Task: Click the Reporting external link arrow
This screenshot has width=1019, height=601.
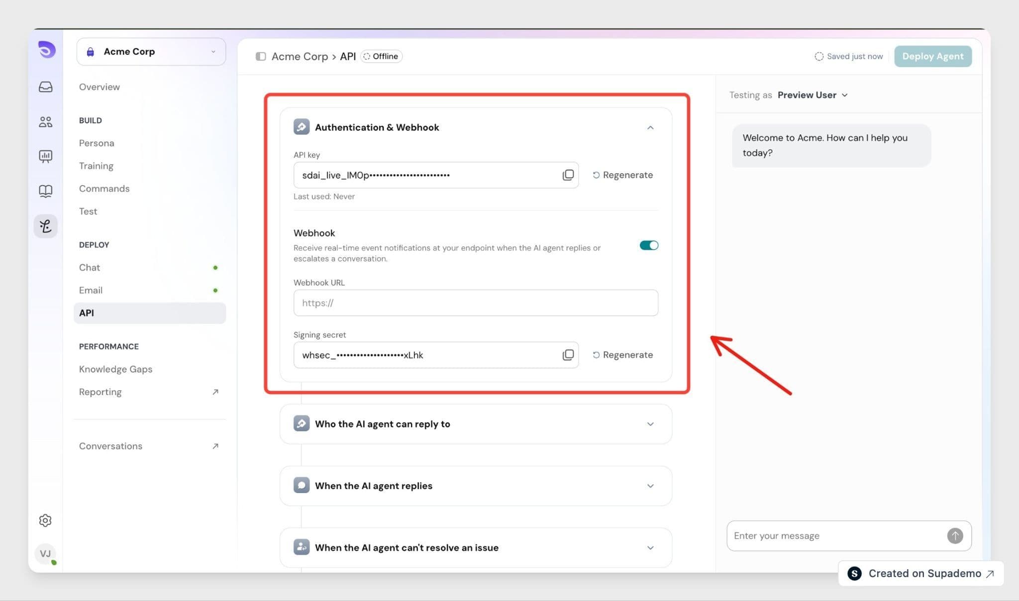Action: coord(215,392)
